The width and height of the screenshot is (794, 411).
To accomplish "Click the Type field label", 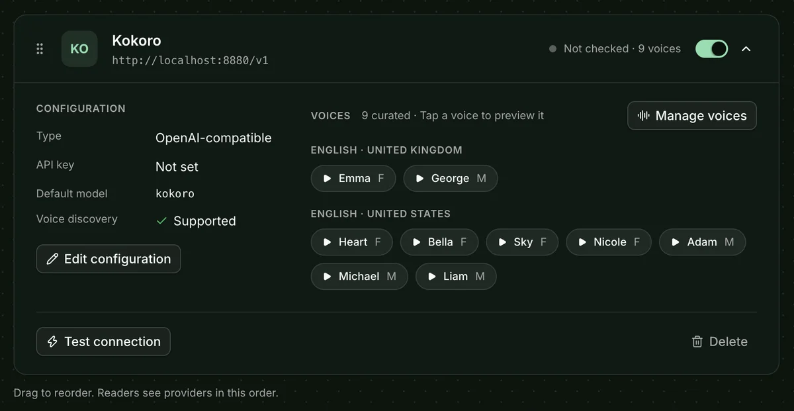I will click(49, 136).
